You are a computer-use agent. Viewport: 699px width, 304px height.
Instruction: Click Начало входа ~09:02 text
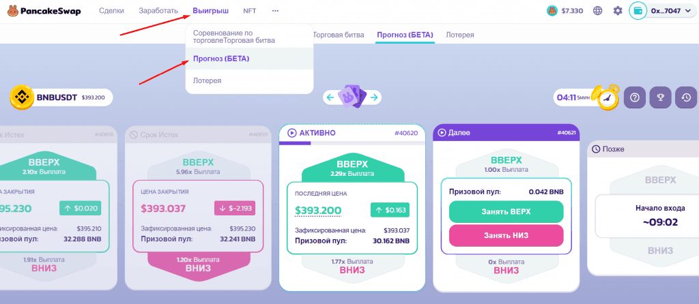click(x=660, y=216)
